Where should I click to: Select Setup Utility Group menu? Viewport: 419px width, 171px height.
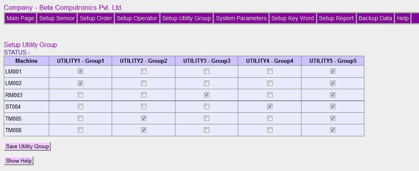click(x=187, y=18)
